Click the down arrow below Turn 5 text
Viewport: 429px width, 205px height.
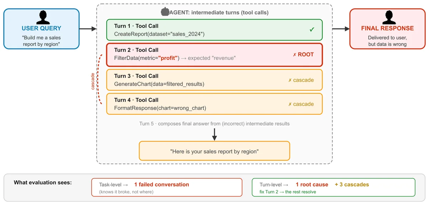click(214, 134)
